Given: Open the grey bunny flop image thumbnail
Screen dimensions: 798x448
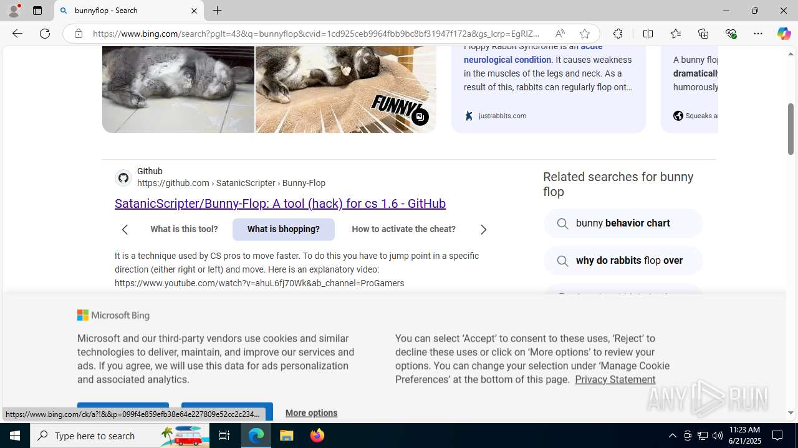Looking at the screenshot, I should click(178, 89).
